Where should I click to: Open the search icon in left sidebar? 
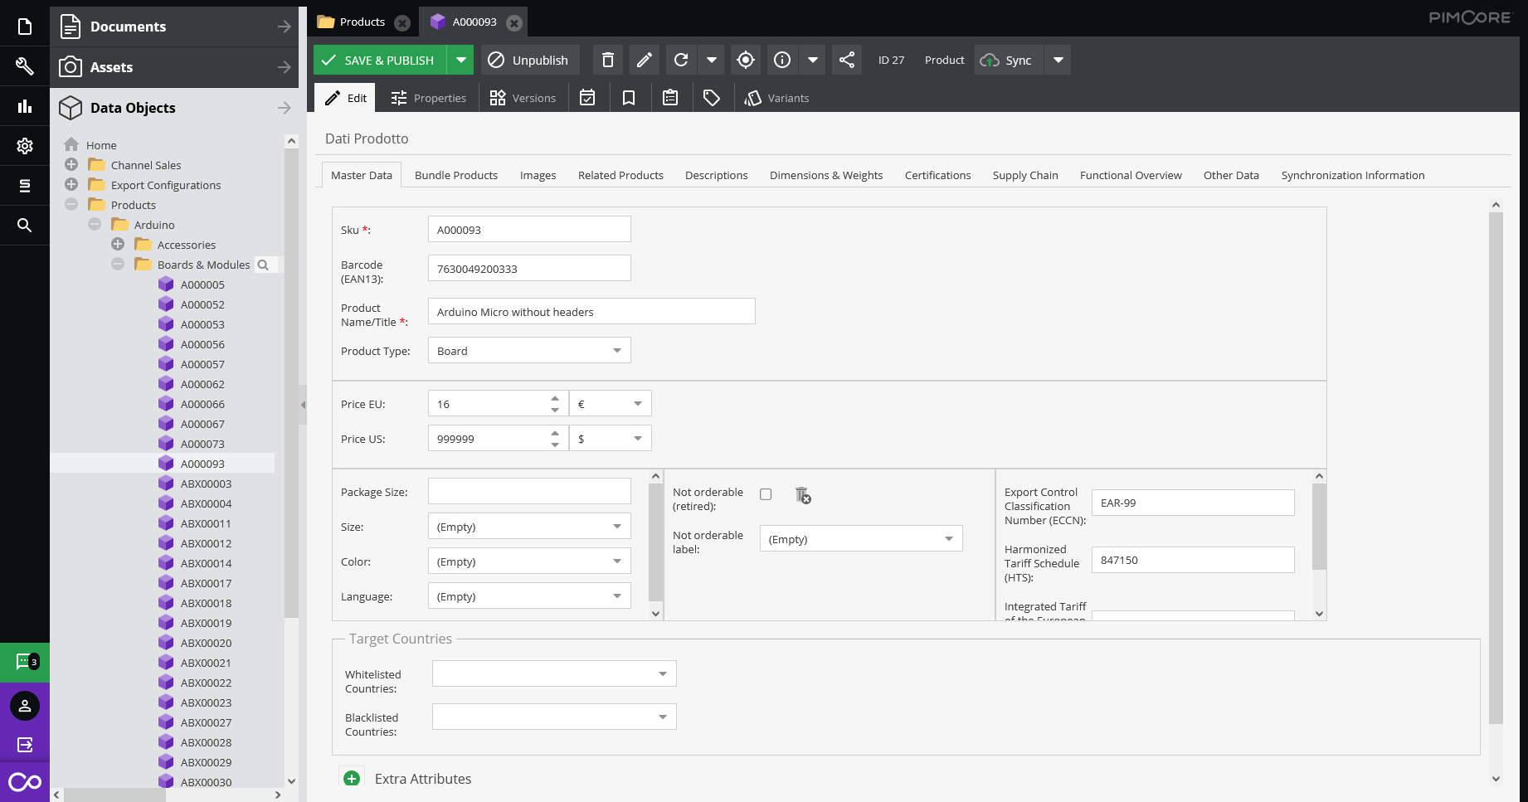click(25, 225)
